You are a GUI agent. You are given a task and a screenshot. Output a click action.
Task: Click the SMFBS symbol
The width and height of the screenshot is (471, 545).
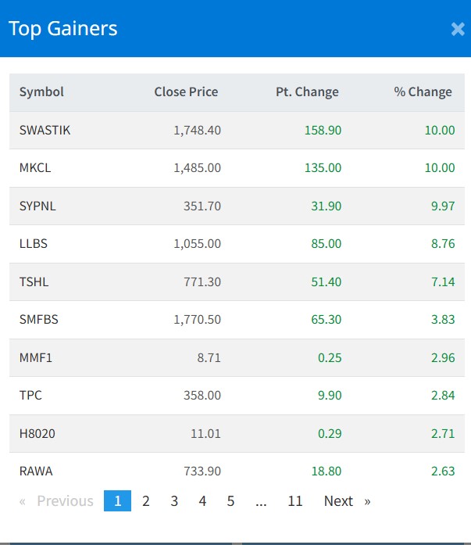[38, 320]
